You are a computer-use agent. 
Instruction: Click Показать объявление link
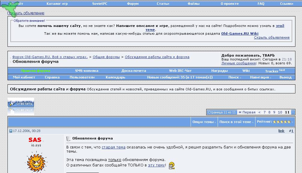coord(26,13)
